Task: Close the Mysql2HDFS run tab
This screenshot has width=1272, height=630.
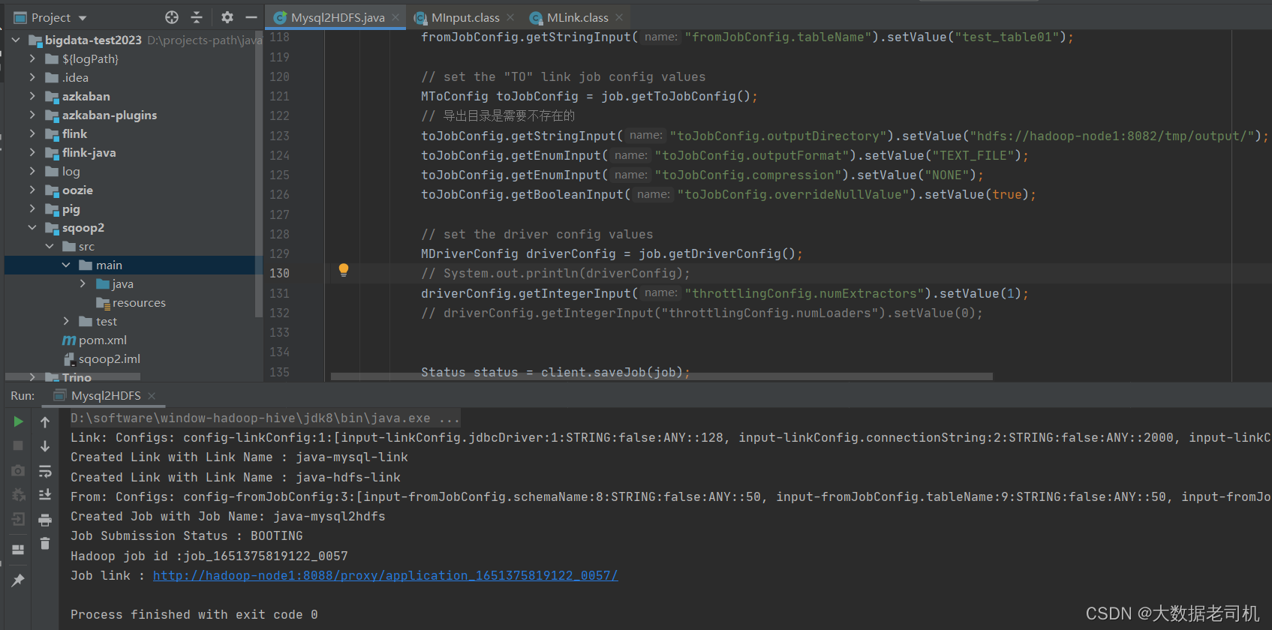Action: click(x=152, y=396)
